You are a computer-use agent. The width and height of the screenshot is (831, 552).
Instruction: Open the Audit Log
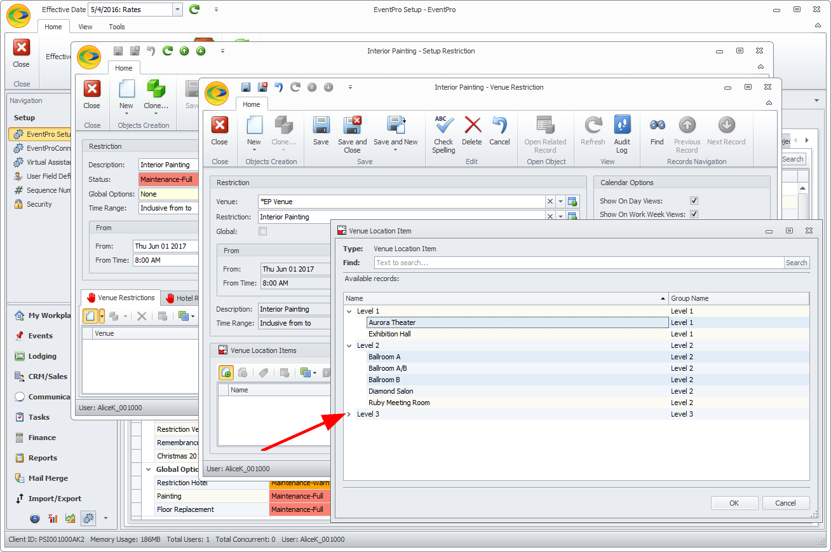click(622, 135)
